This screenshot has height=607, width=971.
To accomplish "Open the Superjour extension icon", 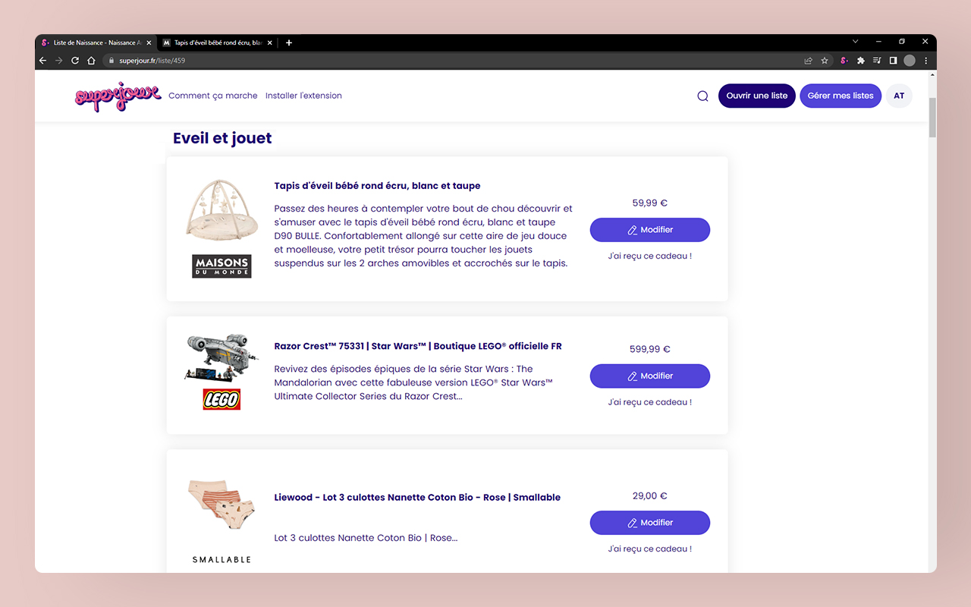I will (x=844, y=61).
